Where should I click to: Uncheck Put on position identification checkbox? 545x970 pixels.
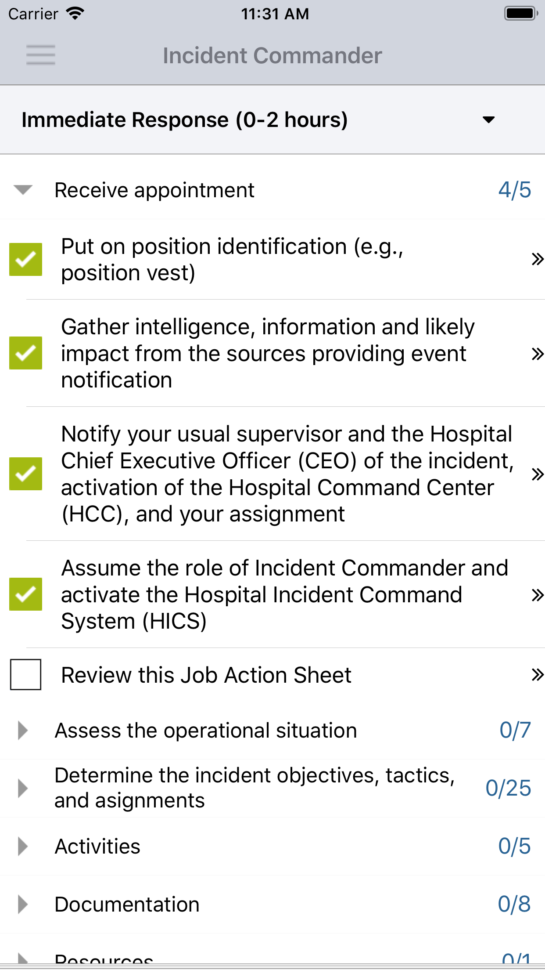click(x=26, y=259)
